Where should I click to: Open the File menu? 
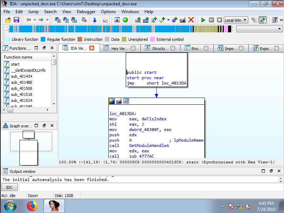[x=7, y=12]
